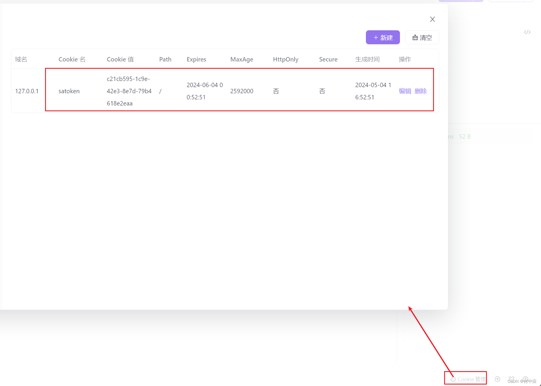The width and height of the screenshot is (541, 386).
Task: Click the theme clothes icon near the watermark
Action: click(511, 378)
